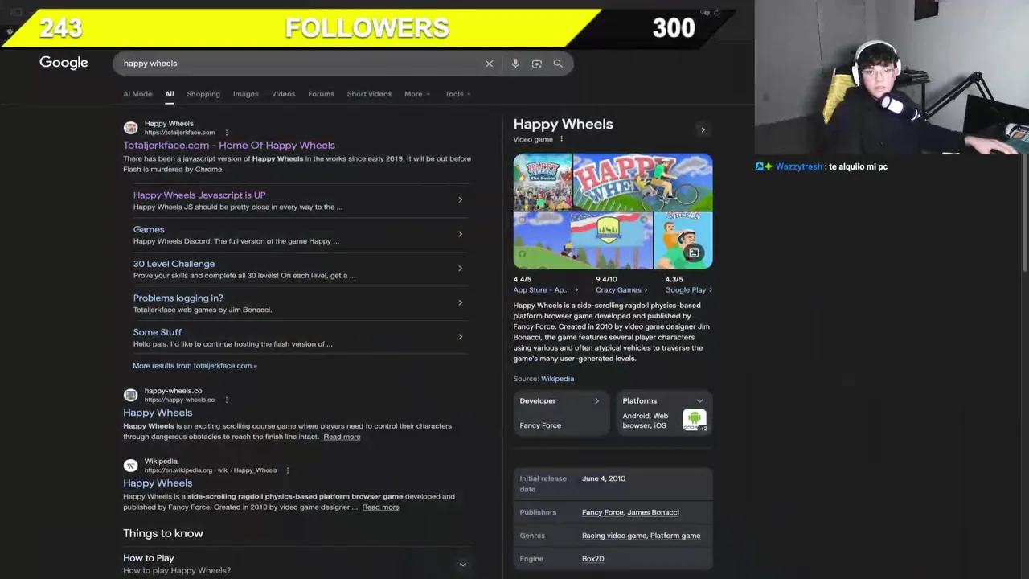Expand the More search filters dropdown
1029x579 pixels.
tap(417, 94)
